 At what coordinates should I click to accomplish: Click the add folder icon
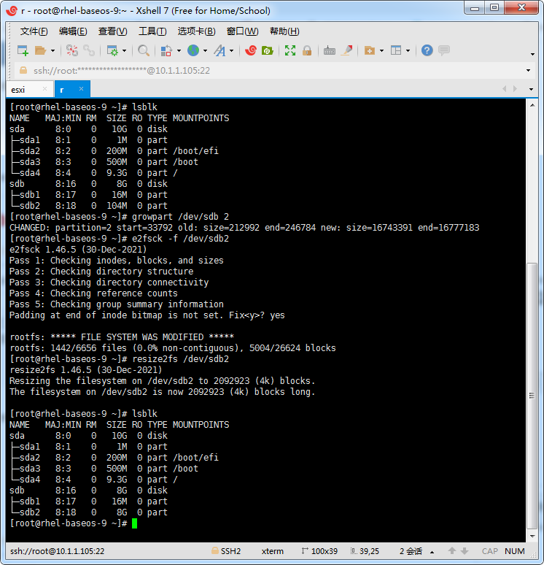pos(370,51)
